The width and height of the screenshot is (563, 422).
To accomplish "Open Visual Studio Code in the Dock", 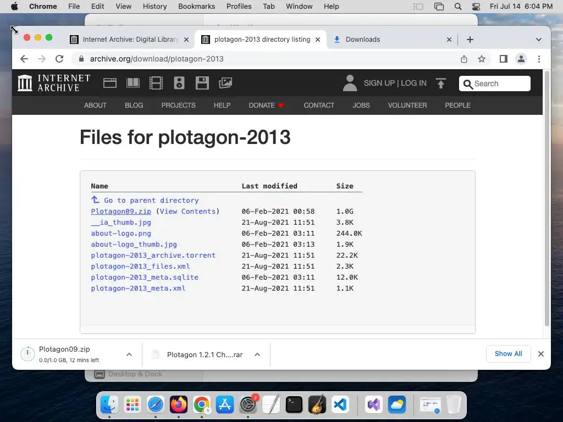I will pyautogui.click(x=340, y=405).
